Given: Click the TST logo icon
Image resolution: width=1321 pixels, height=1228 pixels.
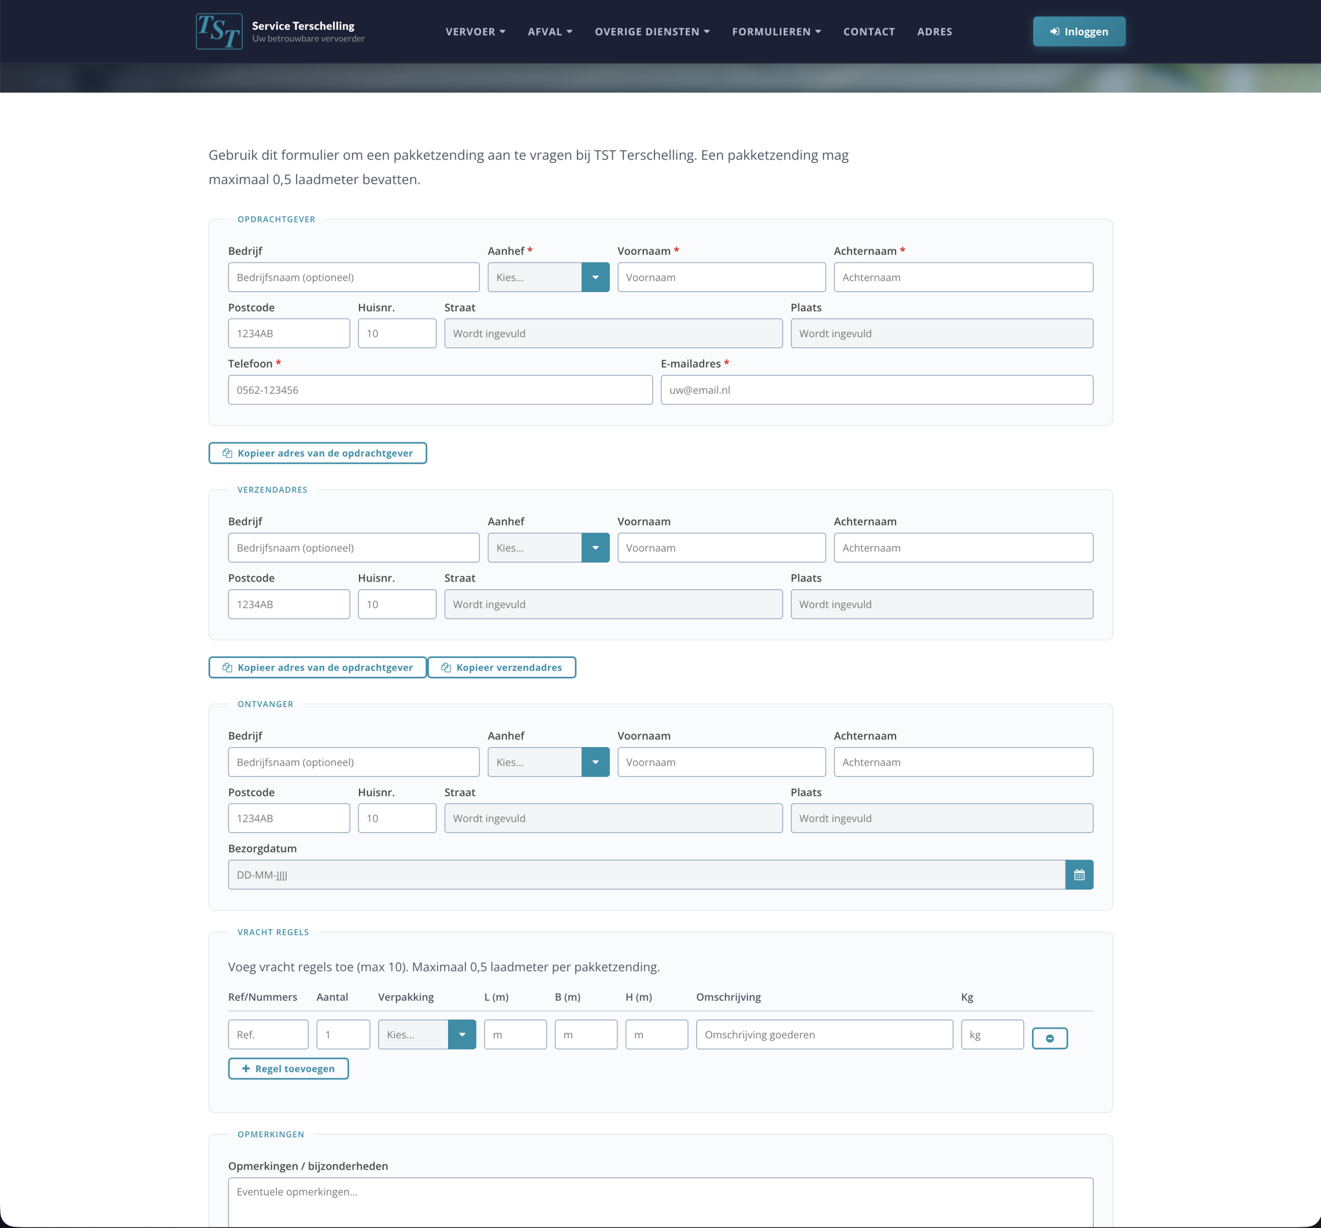Looking at the screenshot, I should 219,31.
